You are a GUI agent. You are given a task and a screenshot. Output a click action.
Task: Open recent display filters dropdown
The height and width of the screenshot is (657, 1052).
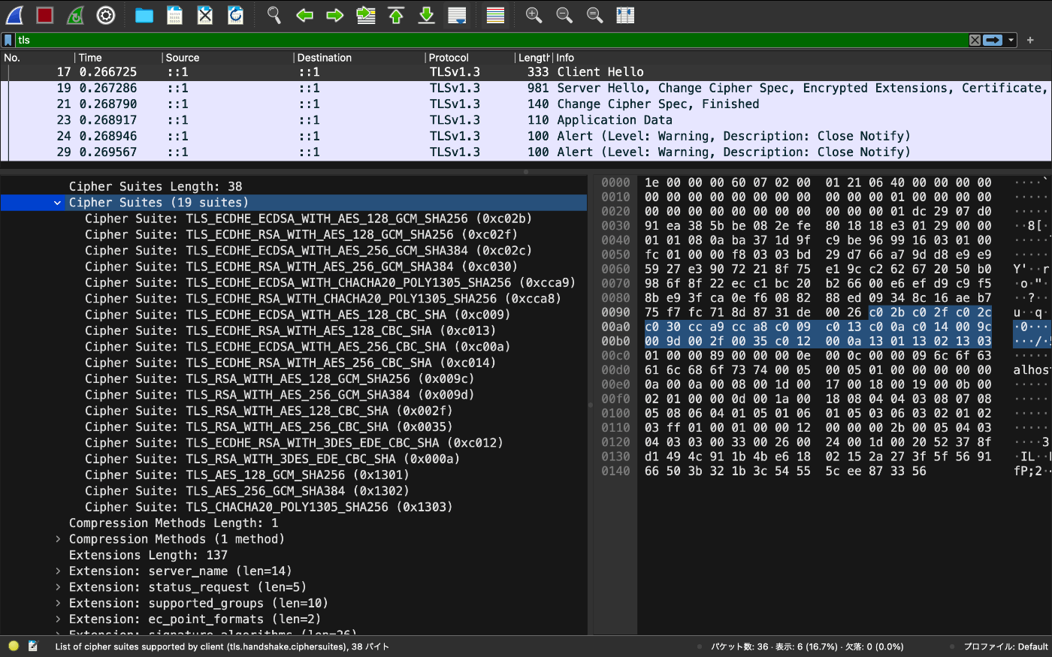coord(1011,40)
